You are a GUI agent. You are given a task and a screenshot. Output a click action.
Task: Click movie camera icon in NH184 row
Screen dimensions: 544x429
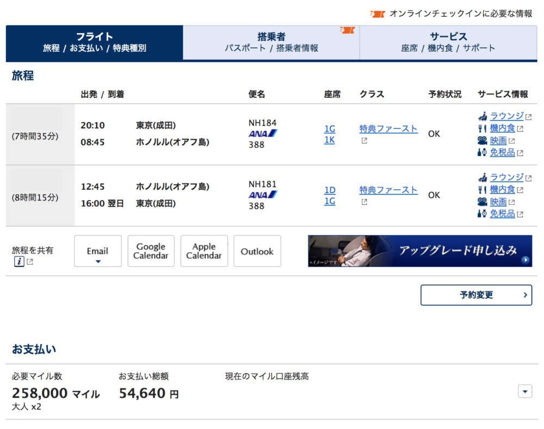pos(482,140)
